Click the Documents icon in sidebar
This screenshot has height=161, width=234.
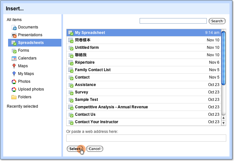(x=14, y=27)
